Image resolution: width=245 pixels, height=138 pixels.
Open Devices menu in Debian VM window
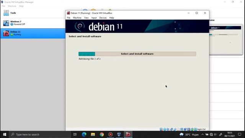tap(103, 18)
